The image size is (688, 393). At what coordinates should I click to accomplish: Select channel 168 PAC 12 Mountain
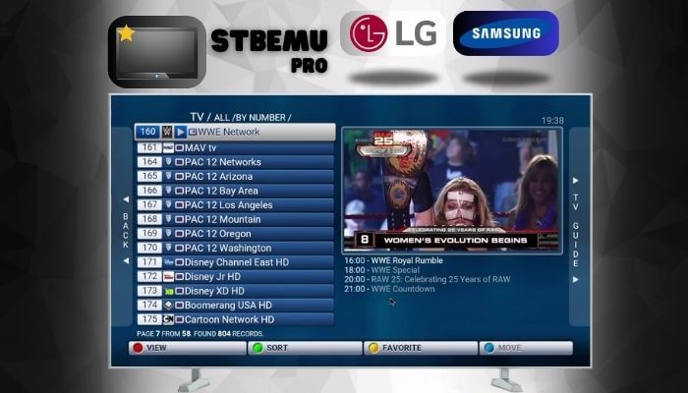236,219
